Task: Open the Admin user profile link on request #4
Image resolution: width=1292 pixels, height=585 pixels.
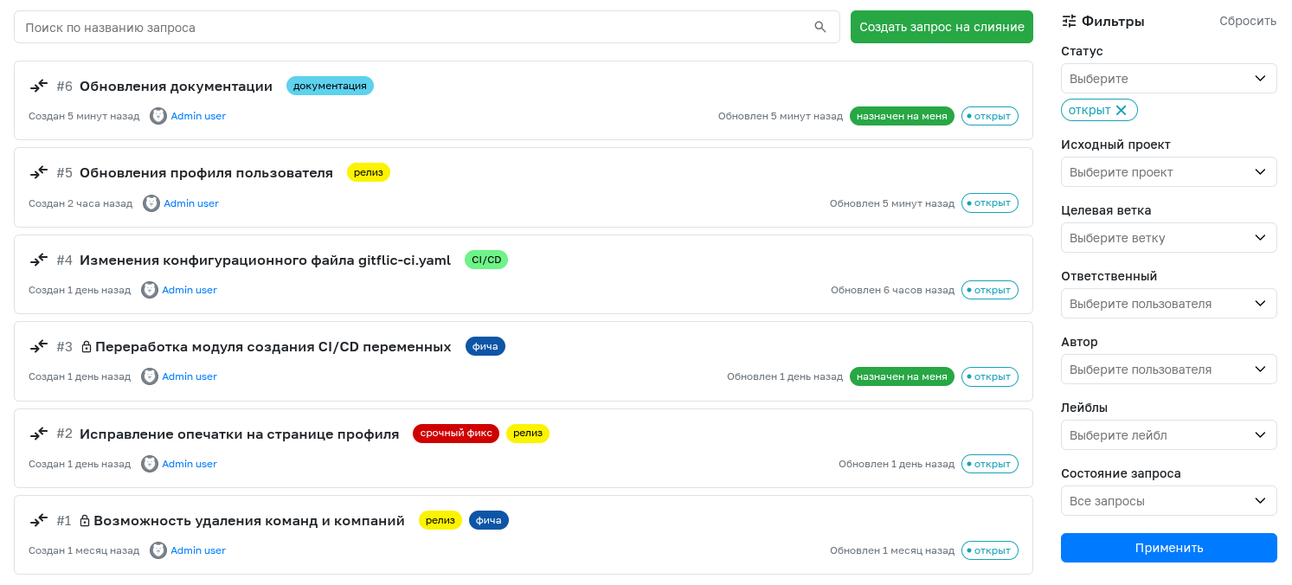Action: (190, 290)
